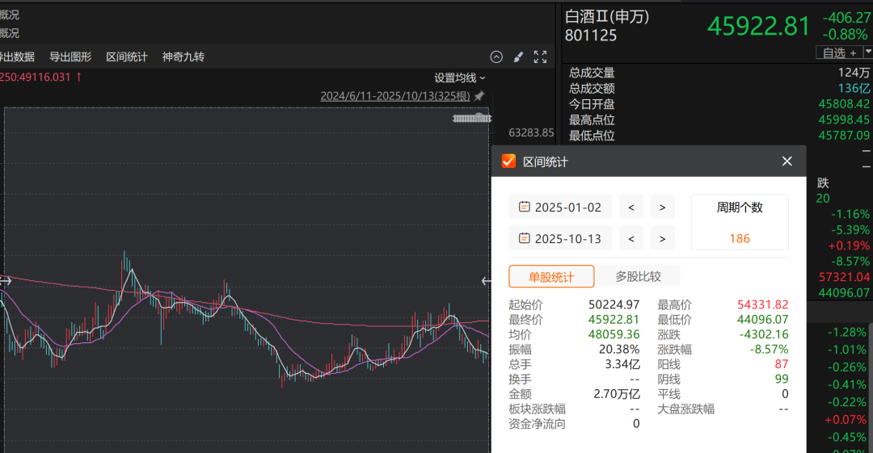The image size is (873, 453).
Task: Open 神奇九转 in the chart toolbar
Action: click(x=183, y=57)
